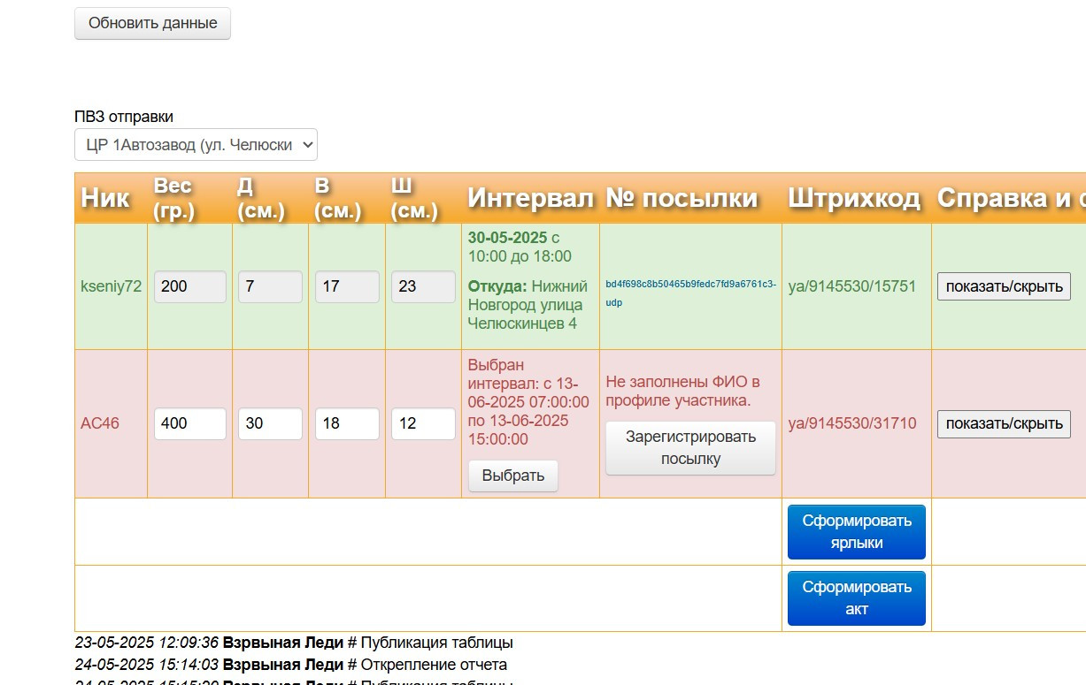The image size is (1086, 685).
Task: Select the kseniy72 nickname
Action: [x=112, y=286]
